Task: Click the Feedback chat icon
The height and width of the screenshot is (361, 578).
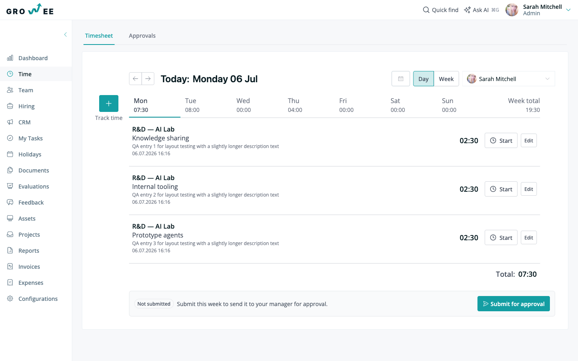Action: 10,202
